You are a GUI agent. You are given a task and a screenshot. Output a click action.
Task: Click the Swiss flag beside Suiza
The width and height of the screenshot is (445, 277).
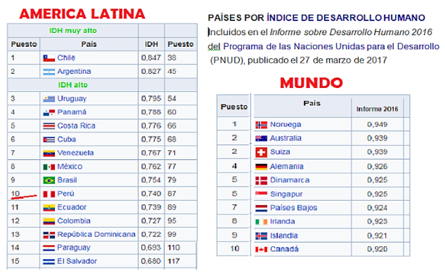click(261, 152)
